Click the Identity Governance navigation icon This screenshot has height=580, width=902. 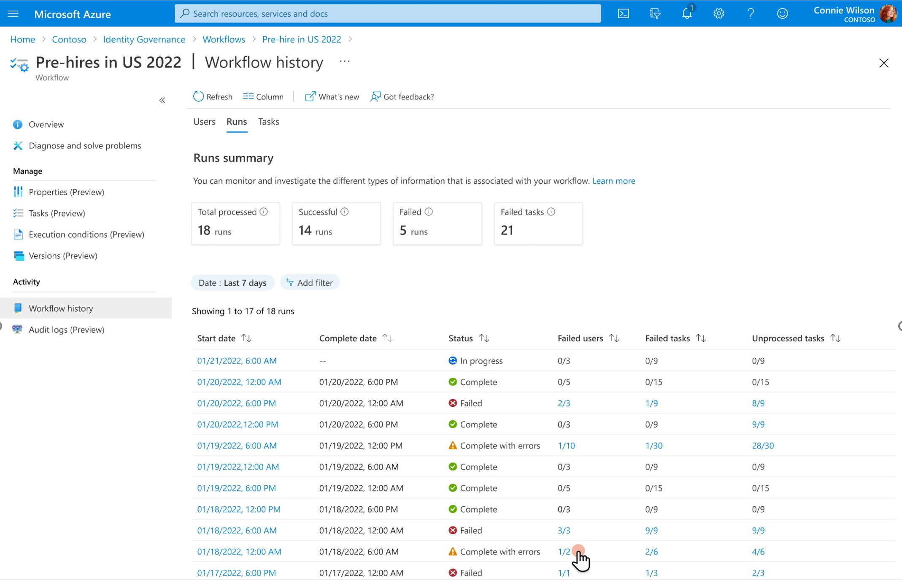point(143,39)
